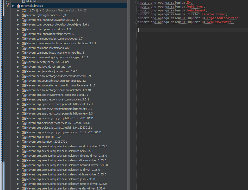Click commons-exec 1.1 library icon
248x190 pixels.
point(24,95)
